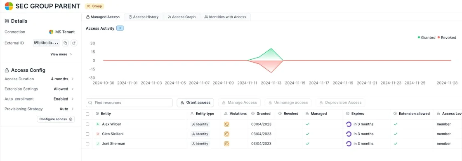Click the Access Activity count badge

(x=120, y=28)
